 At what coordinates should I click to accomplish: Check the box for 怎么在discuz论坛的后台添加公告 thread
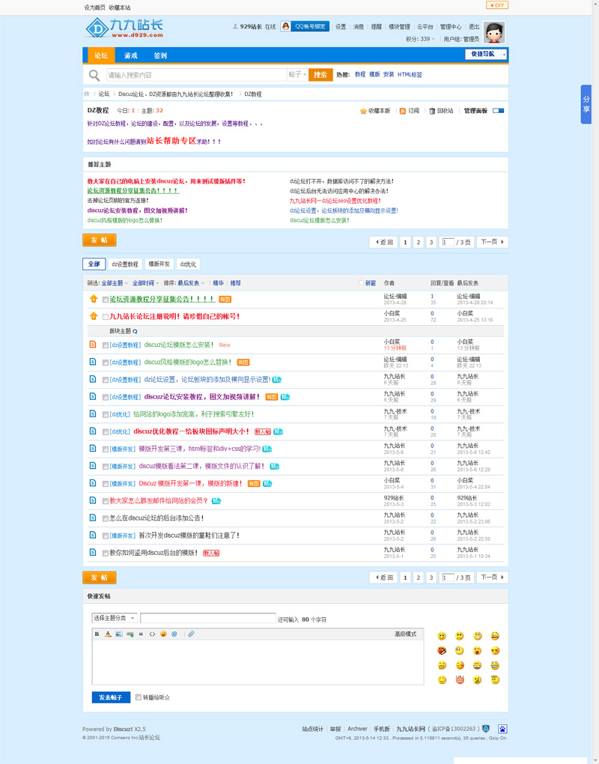pos(105,518)
